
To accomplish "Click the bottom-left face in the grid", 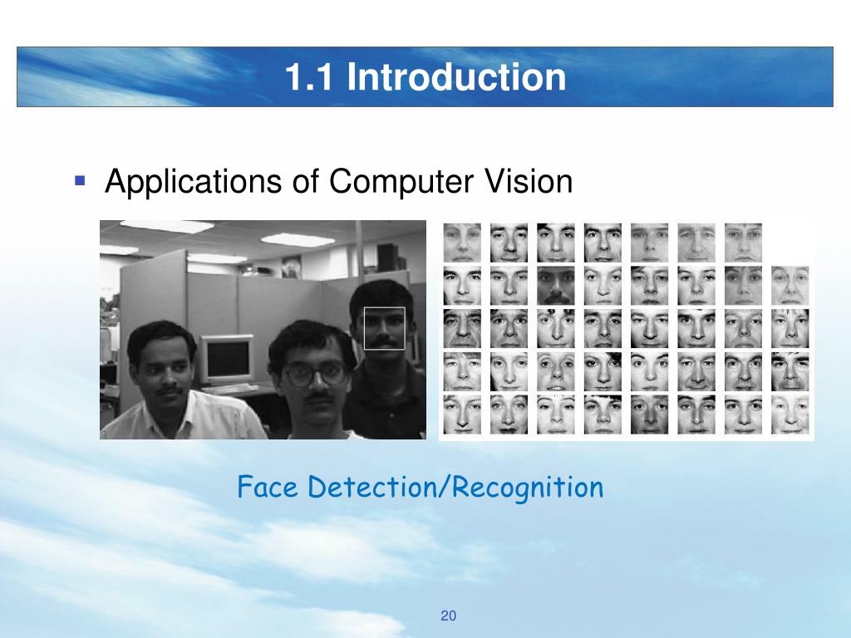I will click(462, 415).
